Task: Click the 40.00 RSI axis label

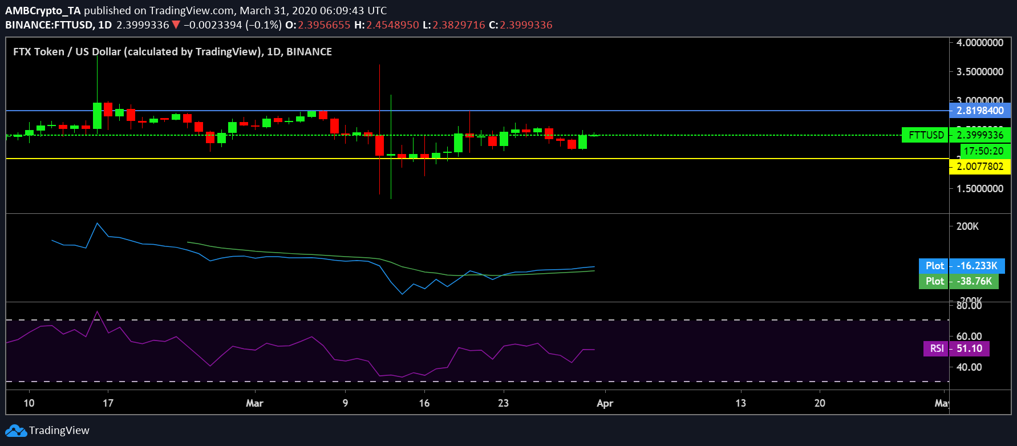Action: coord(969,367)
